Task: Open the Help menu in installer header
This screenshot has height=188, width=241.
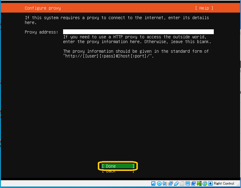Action: coord(204,8)
